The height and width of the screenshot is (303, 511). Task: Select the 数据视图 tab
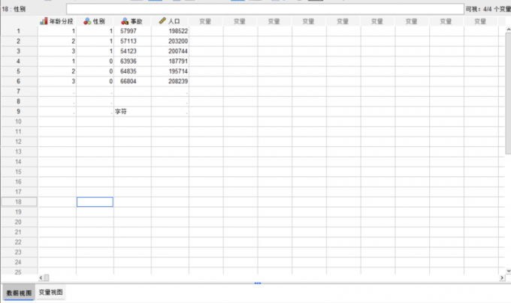point(18,292)
